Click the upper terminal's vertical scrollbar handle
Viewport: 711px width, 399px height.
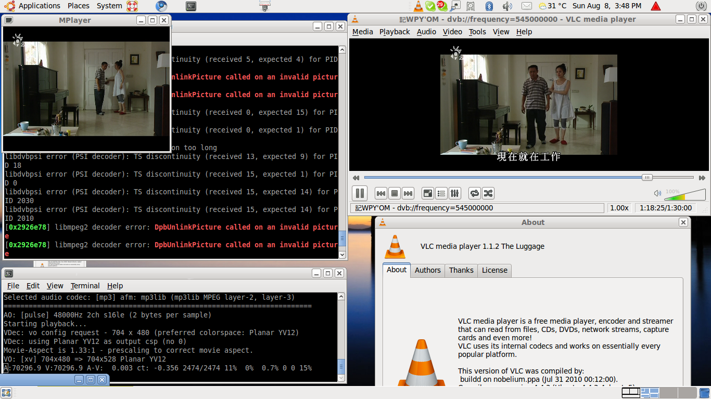(342, 238)
